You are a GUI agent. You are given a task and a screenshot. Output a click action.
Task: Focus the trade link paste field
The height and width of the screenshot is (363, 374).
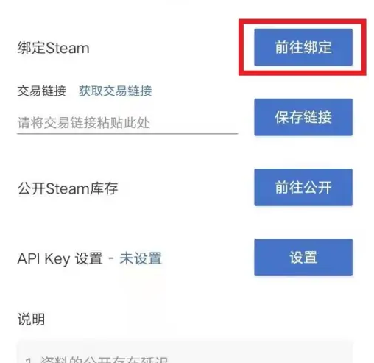(127, 123)
